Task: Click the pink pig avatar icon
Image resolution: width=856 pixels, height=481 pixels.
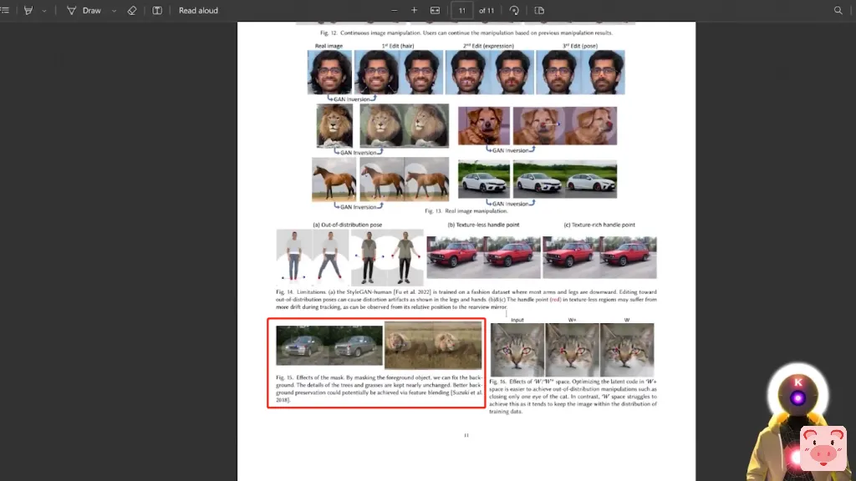Action: pos(823,448)
